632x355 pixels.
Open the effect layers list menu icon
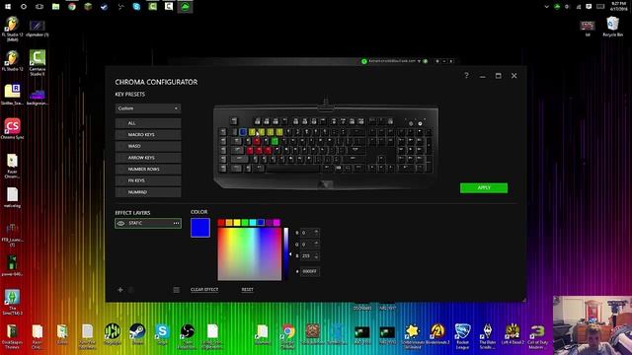coord(176,290)
